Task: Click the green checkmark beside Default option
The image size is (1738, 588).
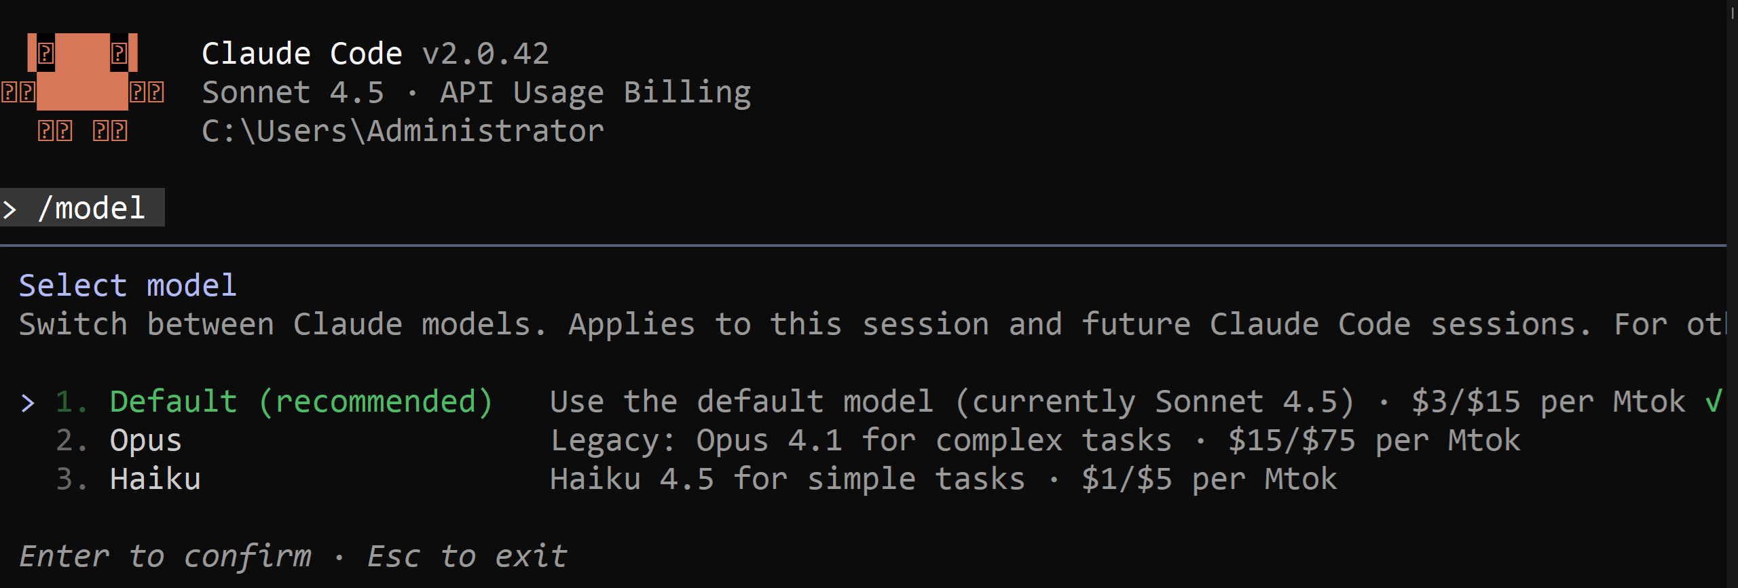Action: coord(1713,401)
